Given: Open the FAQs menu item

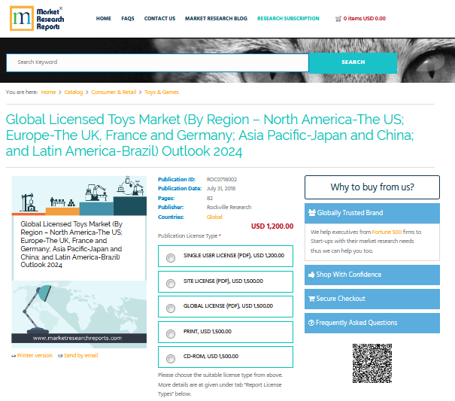Looking at the screenshot, I should 128,19.
